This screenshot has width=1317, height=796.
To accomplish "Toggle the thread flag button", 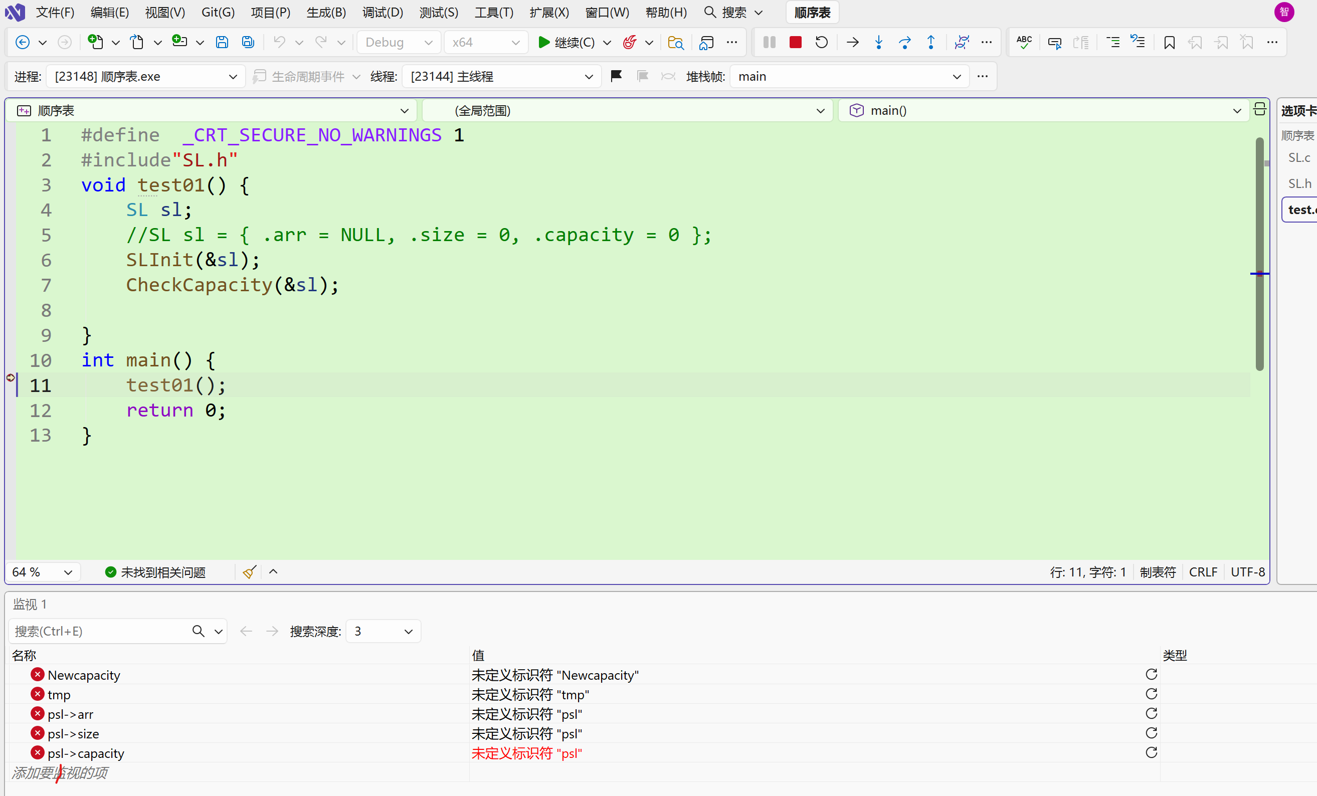I will [x=616, y=77].
